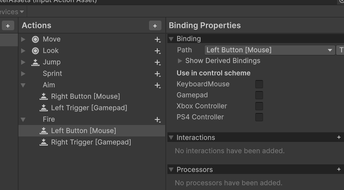Add binding to the Jump action

[x=157, y=63]
